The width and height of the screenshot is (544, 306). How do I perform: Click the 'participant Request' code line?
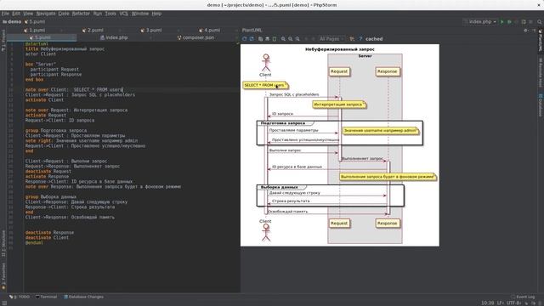pos(54,70)
